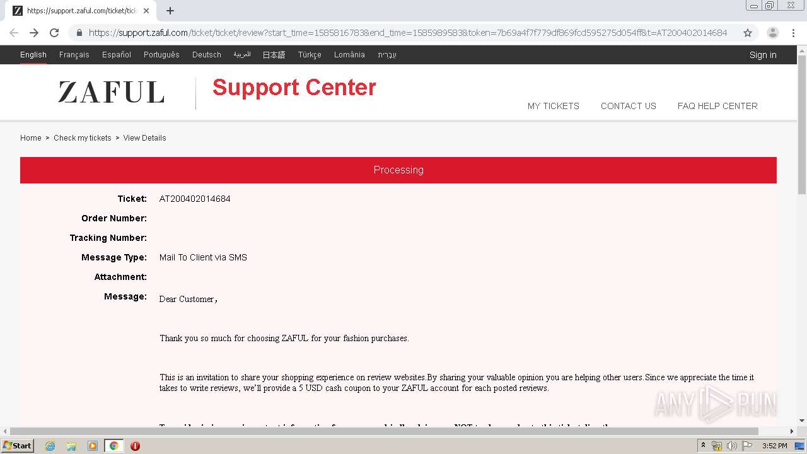Switch site language to Português
This screenshot has width=807, height=454.
click(161, 55)
